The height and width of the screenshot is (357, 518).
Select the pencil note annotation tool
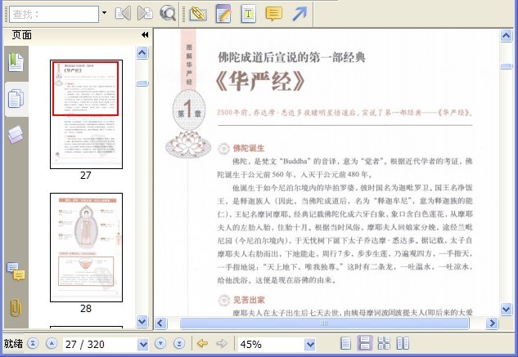point(223,14)
